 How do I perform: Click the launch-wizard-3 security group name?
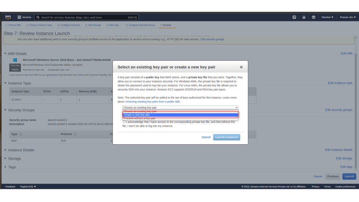(x=57, y=120)
